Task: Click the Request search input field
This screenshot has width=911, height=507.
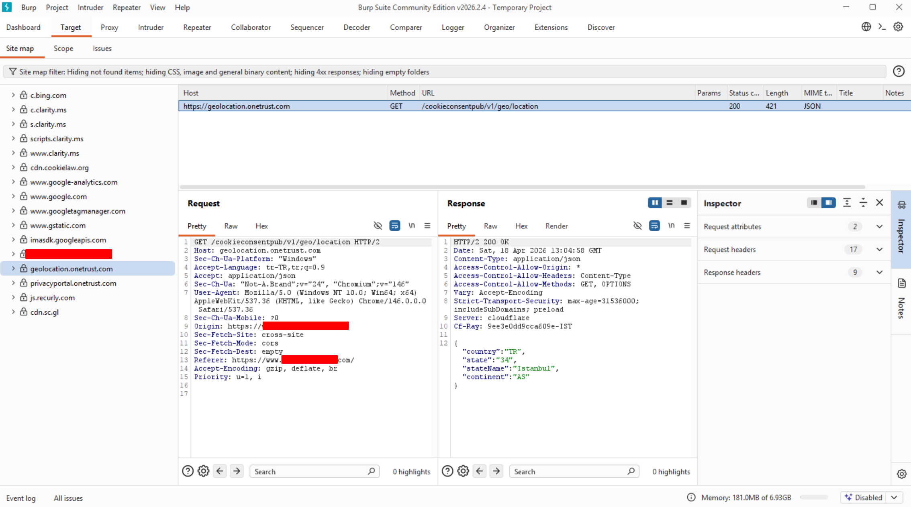Action: [x=315, y=471]
